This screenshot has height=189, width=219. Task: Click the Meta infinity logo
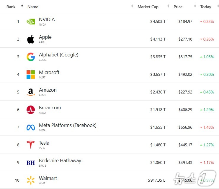pos(31,127)
